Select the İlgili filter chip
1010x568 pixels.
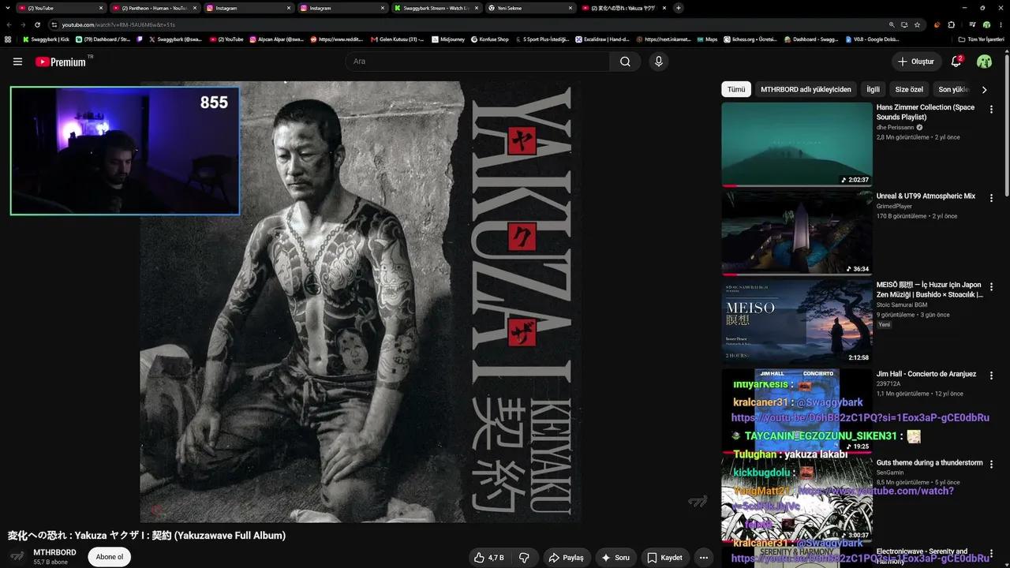coord(873,89)
